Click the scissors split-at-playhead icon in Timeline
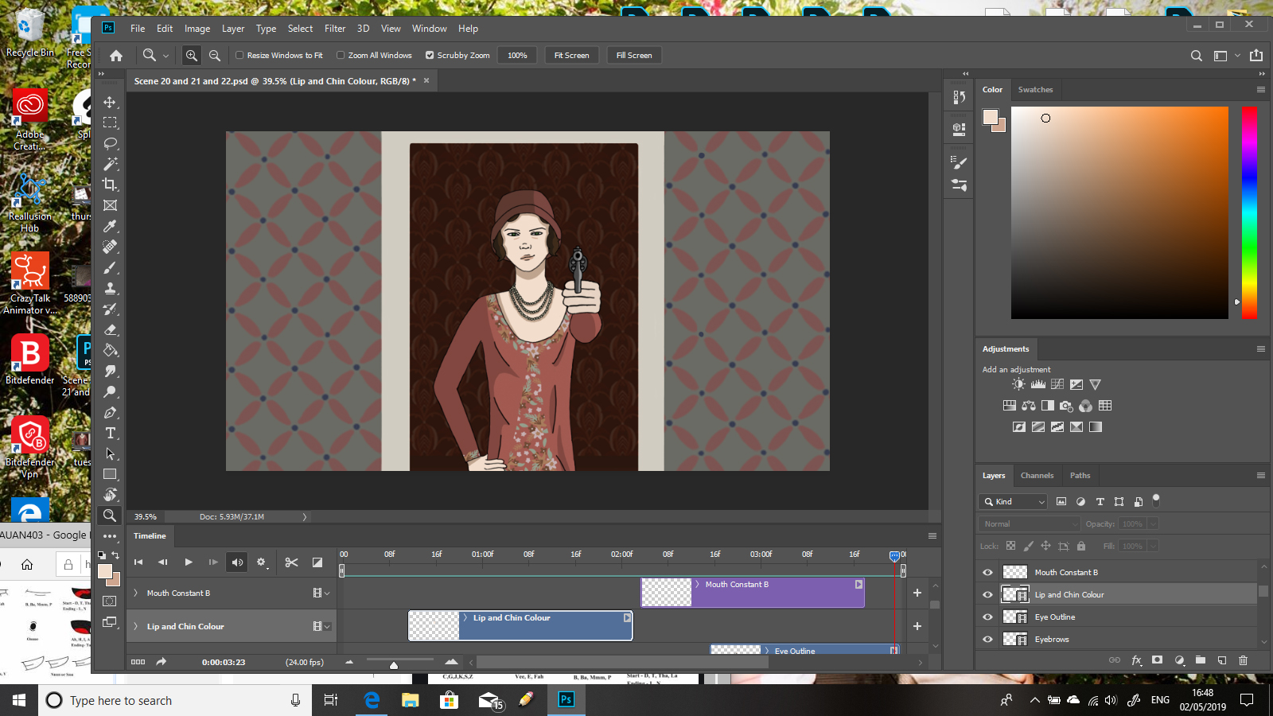1273x716 pixels. point(290,562)
